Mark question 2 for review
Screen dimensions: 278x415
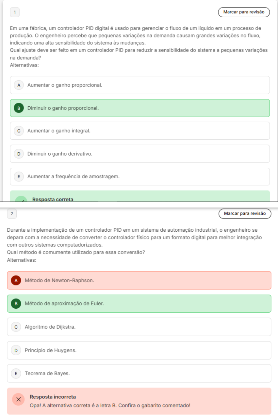(x=245, y=214)
